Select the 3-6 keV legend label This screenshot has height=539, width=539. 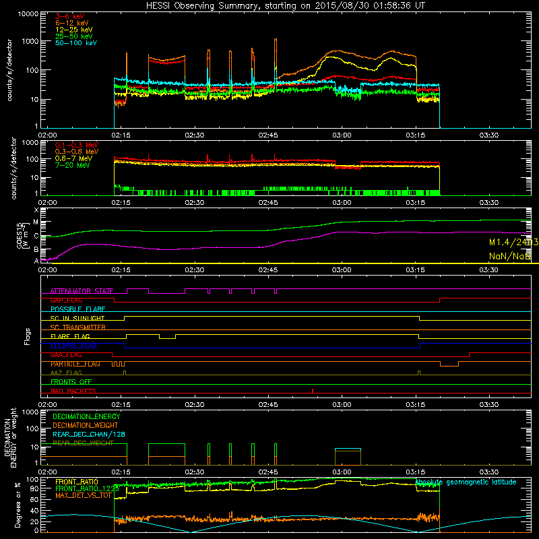click(70, 16)
